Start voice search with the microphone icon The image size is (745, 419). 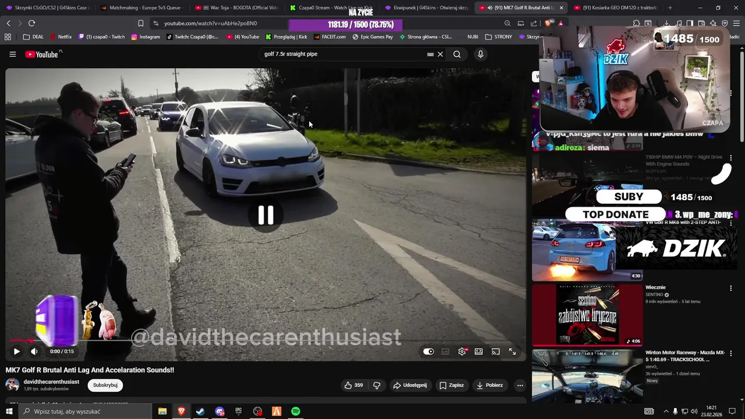coord(480,54)
